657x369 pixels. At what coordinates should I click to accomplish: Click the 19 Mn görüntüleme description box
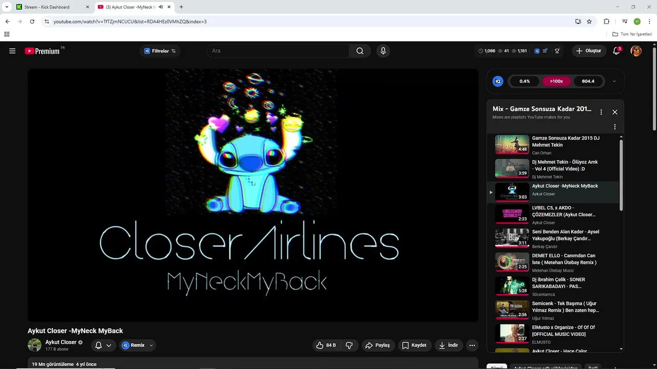pos(253,363)
